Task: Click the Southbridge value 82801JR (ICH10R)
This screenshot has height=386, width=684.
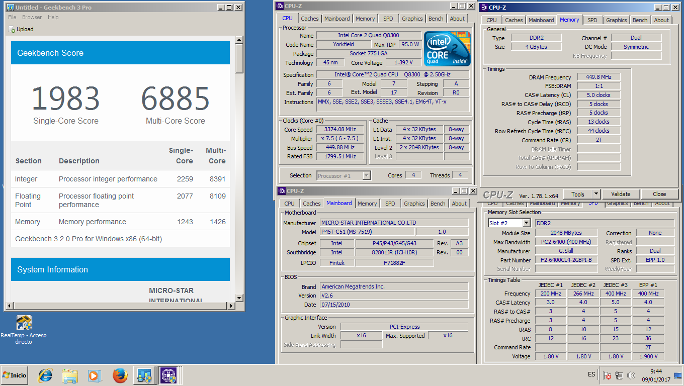Action: click(x=394, y=252)
